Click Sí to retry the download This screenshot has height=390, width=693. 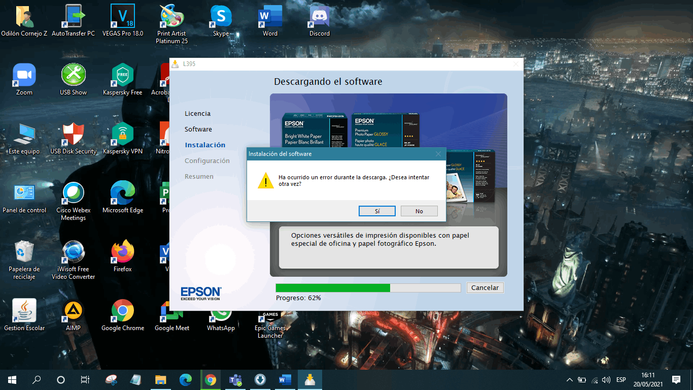tap(377, 211)
